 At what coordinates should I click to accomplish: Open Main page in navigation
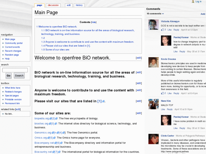[x=10, y=39]
